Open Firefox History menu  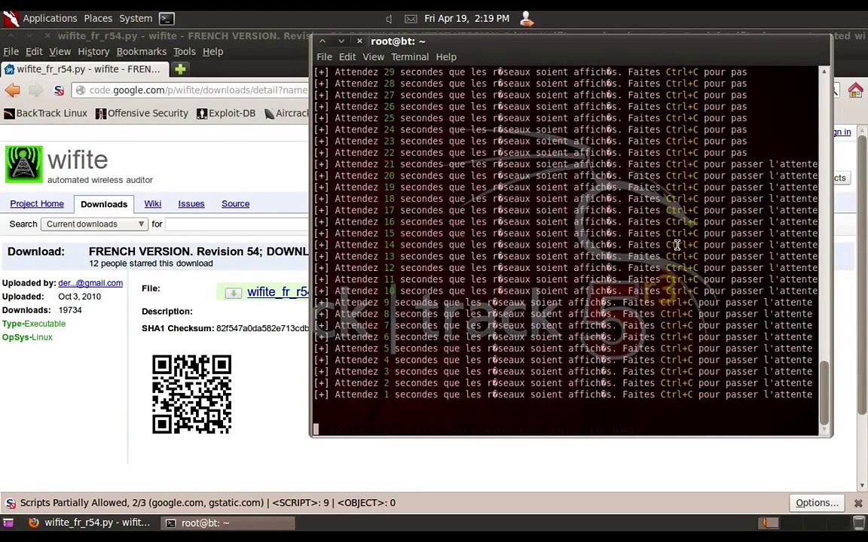point(93,51)
